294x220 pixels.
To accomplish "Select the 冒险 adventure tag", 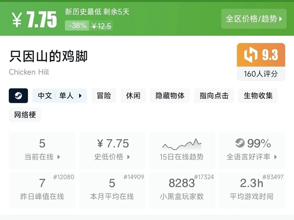I will pyautogui.click(x=104, y=96).
